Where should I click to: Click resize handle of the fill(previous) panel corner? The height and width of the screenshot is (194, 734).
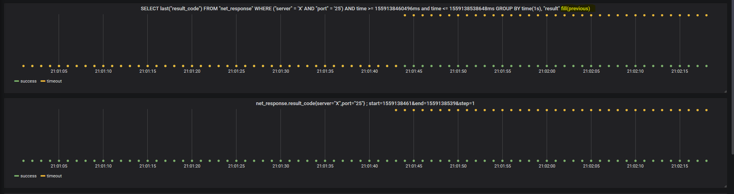[725, 91]
